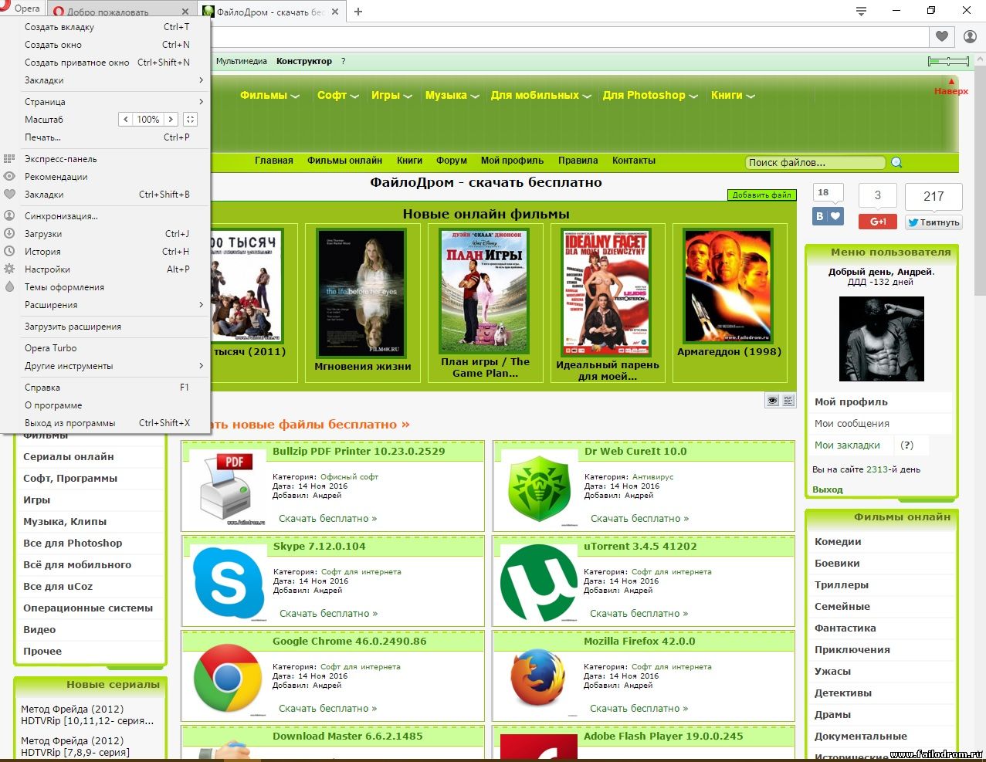Image resolution: width=986 pixels, height=762 pixels.
Task: Click Скачать бесплатно under Skype 7.12.0.104
Action: coord(329,614)
